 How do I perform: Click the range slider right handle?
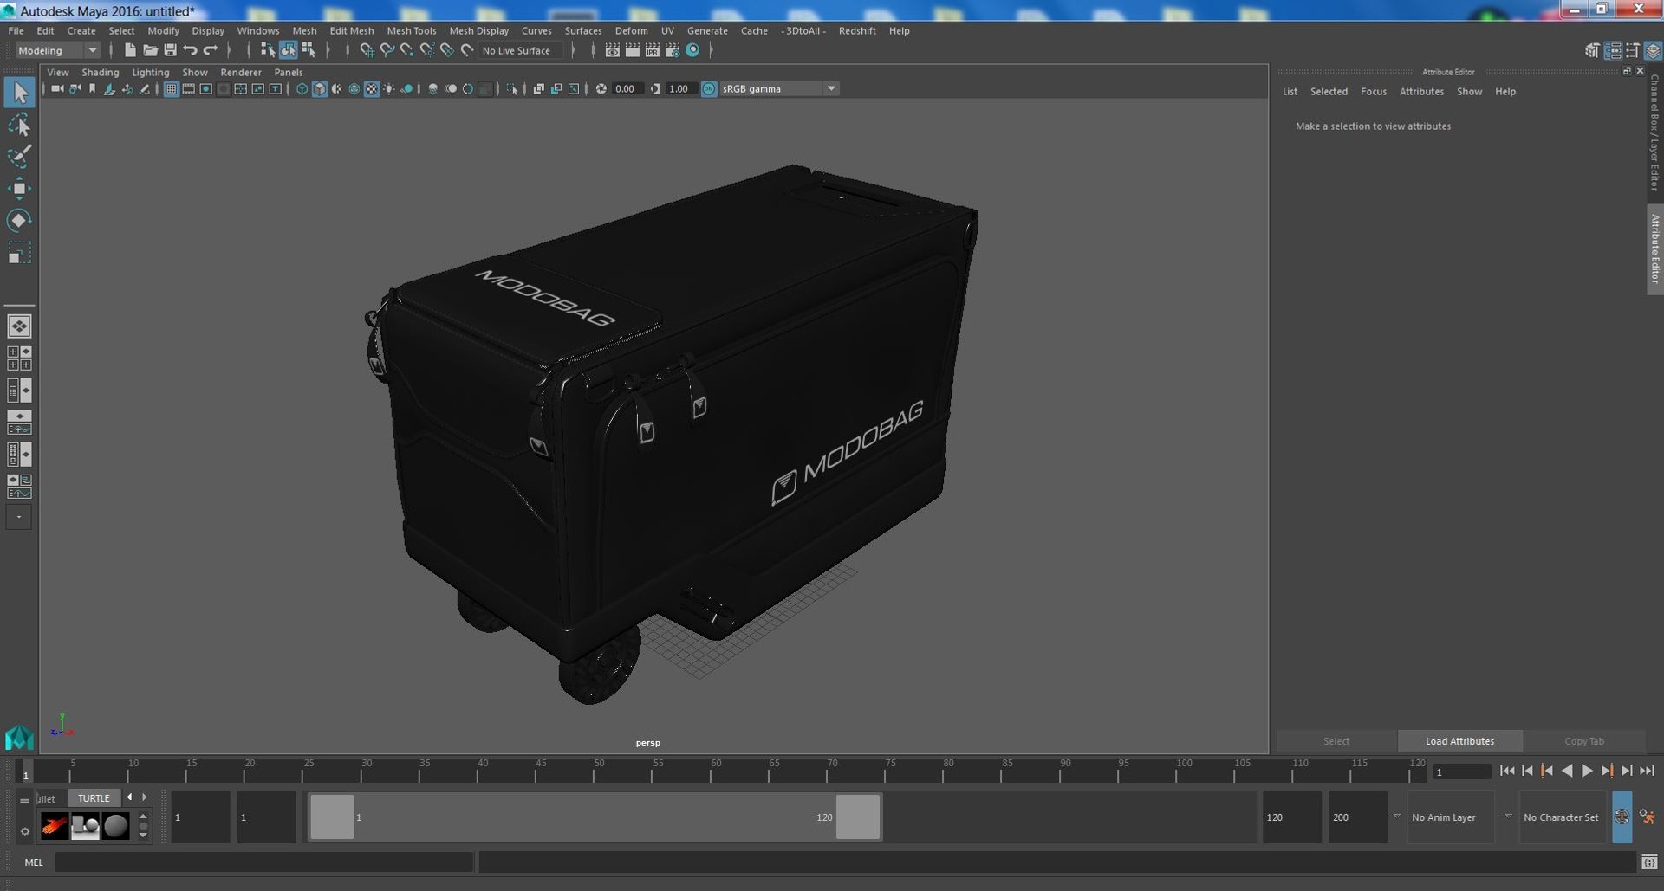point(858,817)
